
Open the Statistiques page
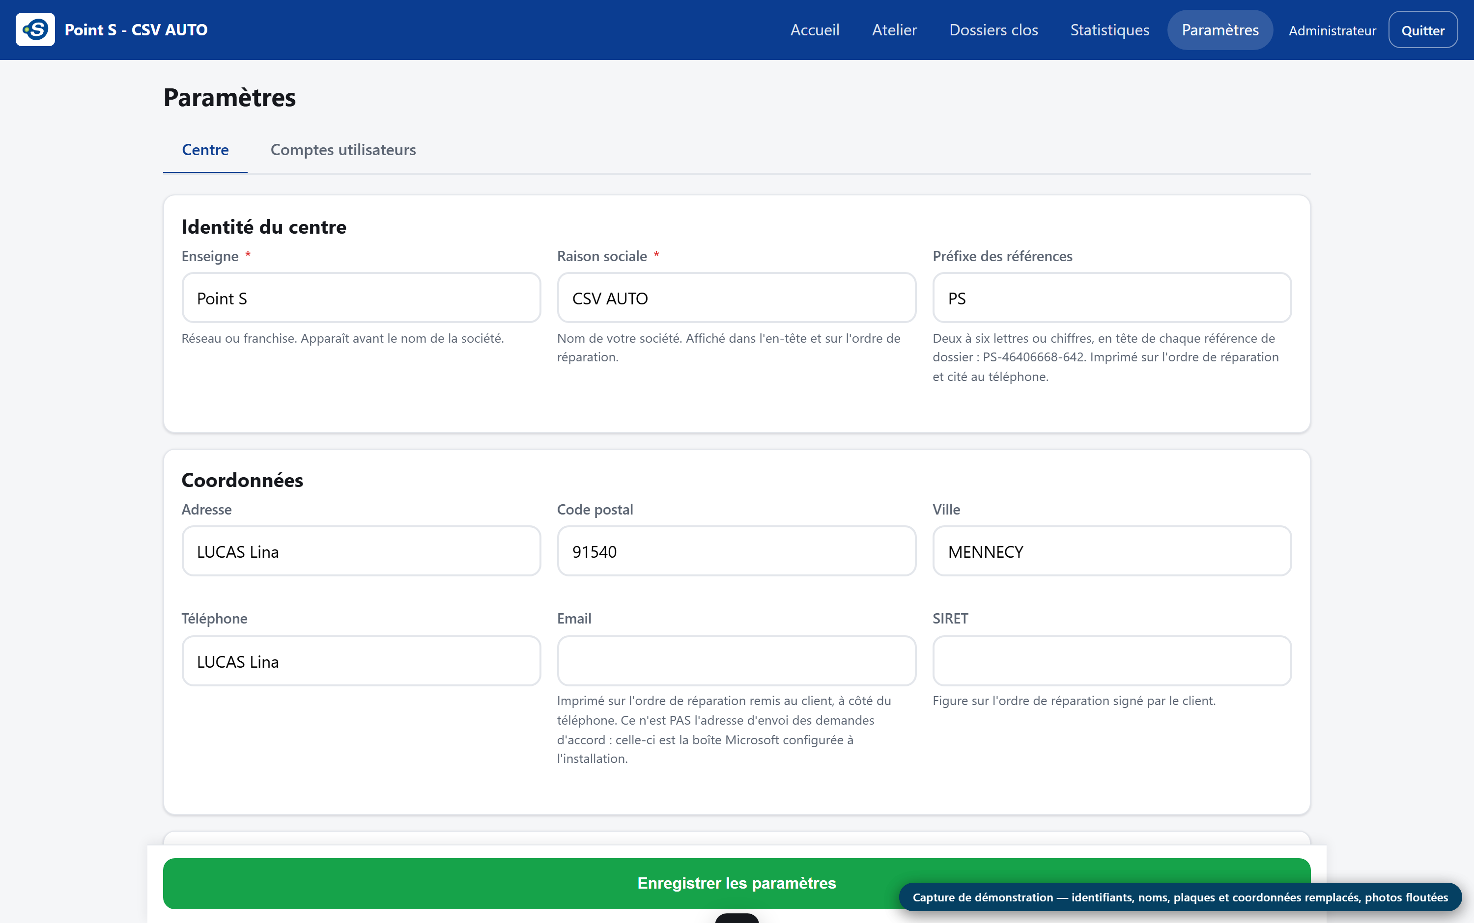[x=1109, y=30]
